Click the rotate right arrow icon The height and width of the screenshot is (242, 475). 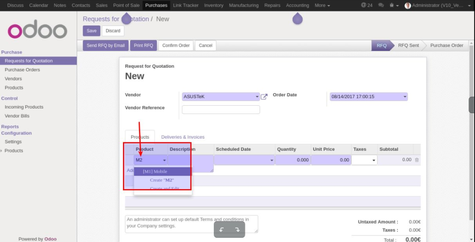tap(237, 229)
